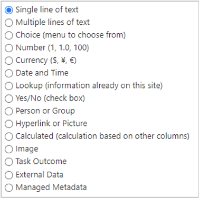Click the 'information already on this site' text
The height and width of the screenshot is (198, 199).
pyautogui.click(x=104, y=86)
